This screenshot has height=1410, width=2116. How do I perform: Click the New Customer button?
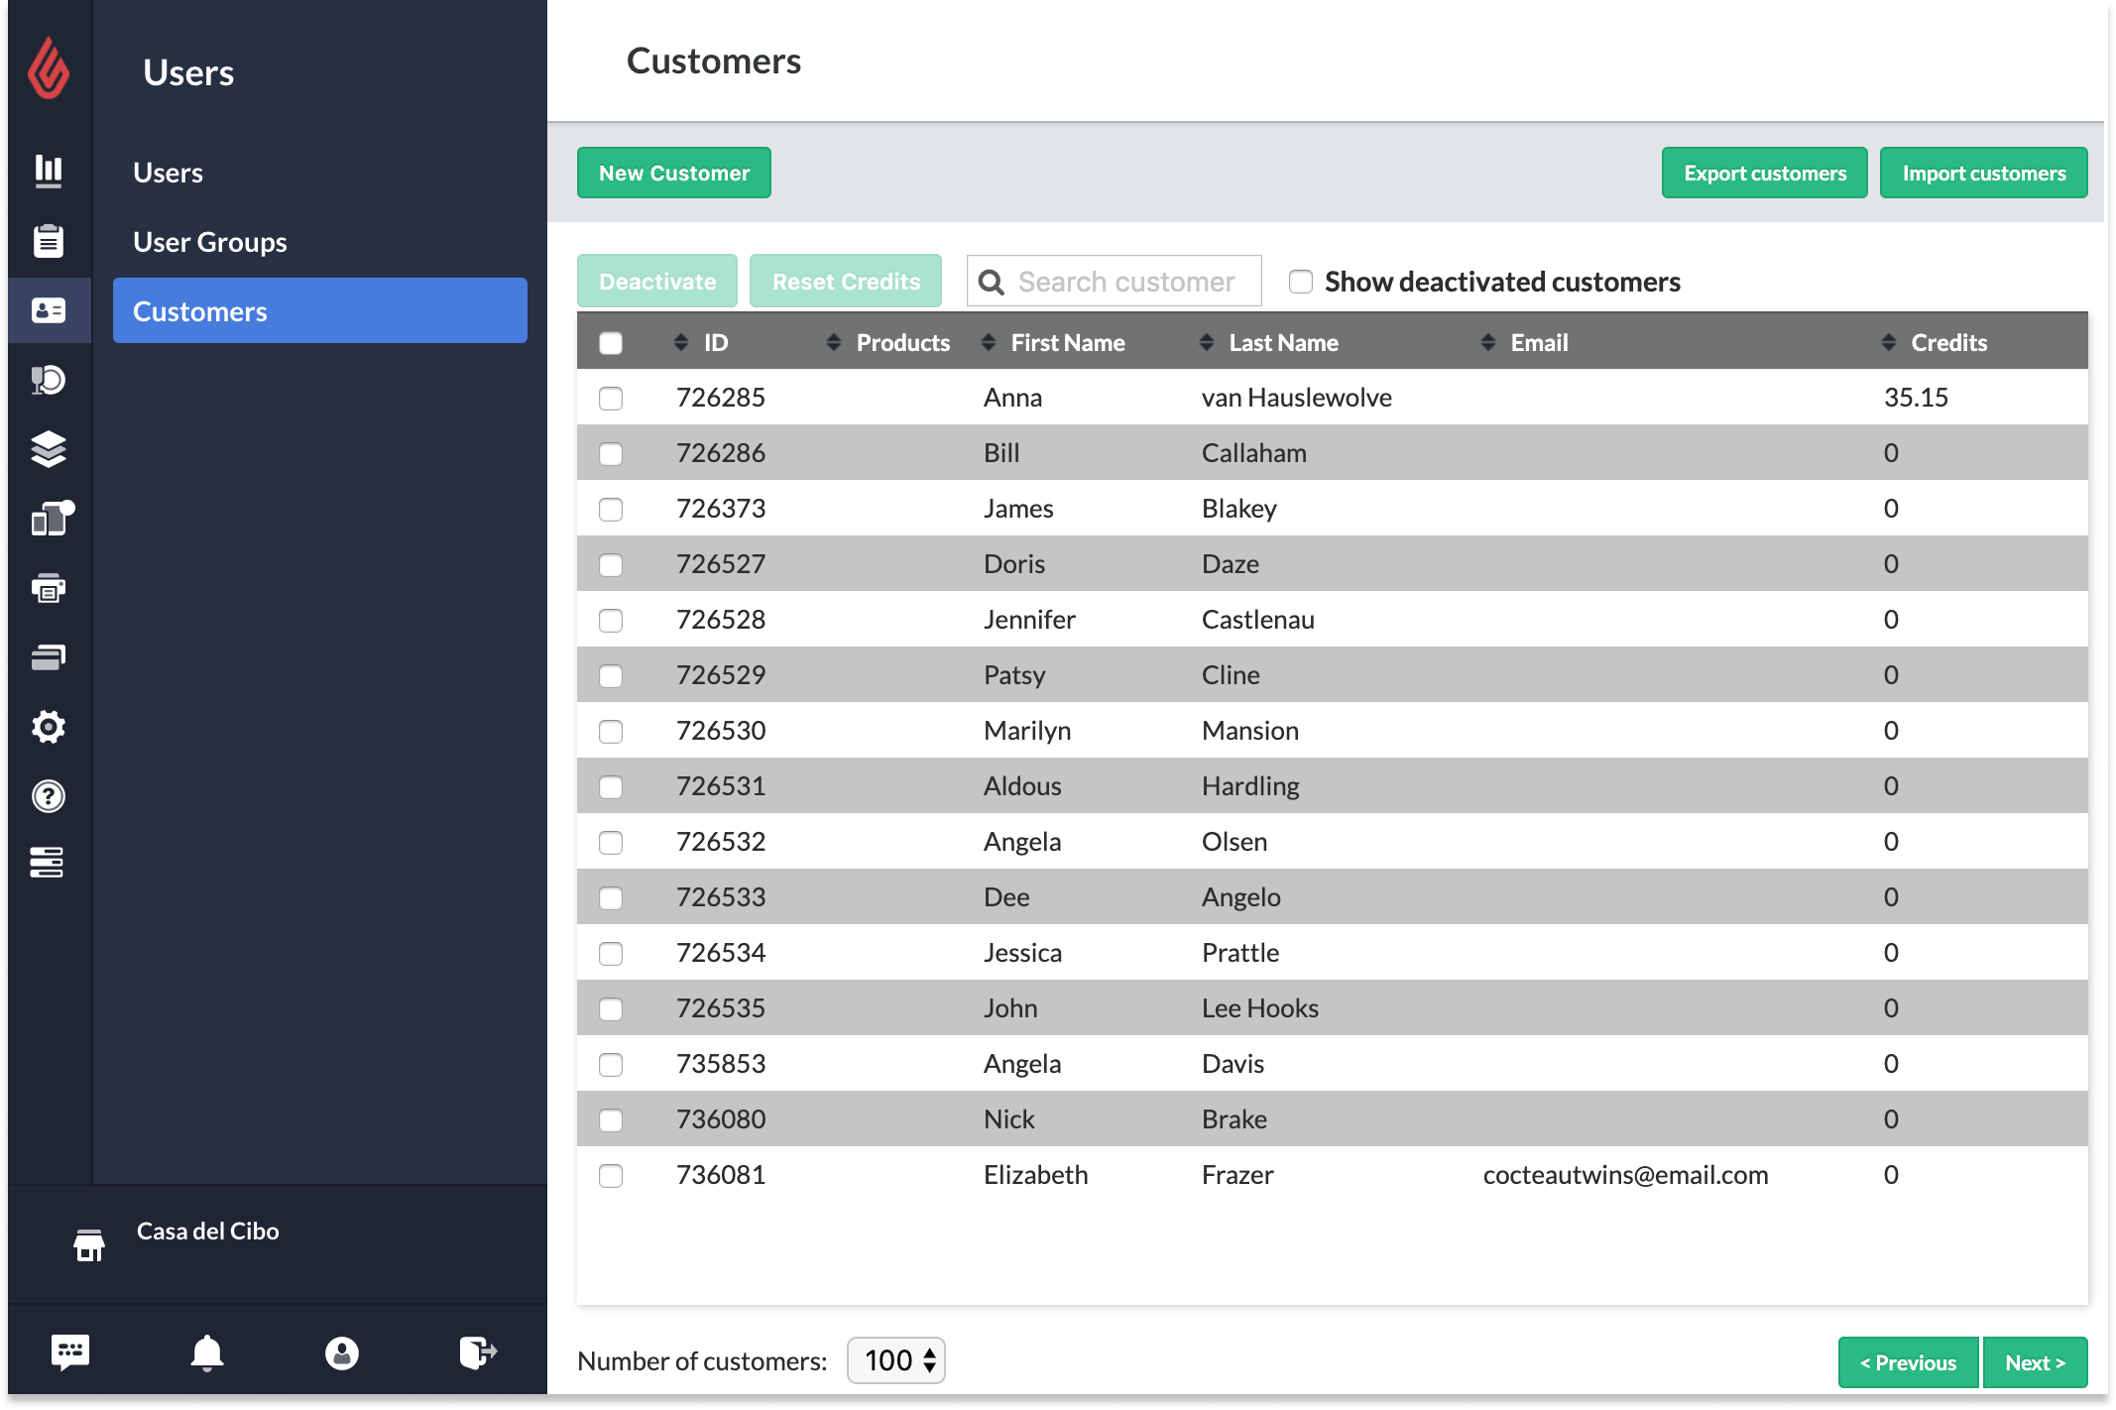(674, 173)
